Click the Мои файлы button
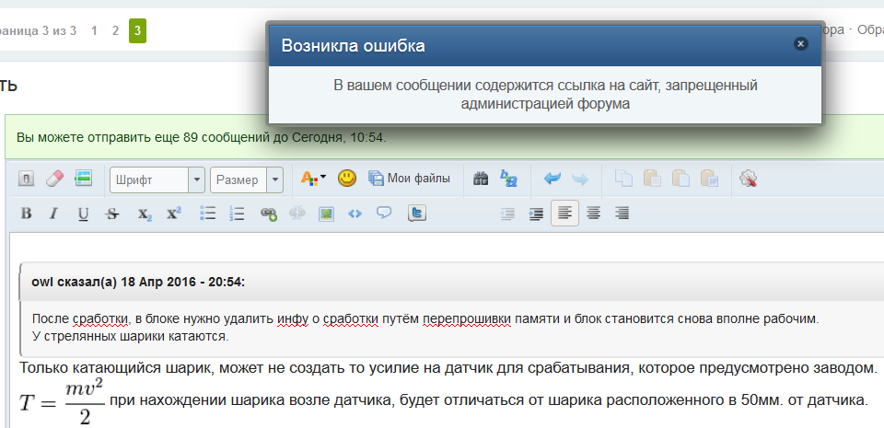The image size is (884, 428). [410, 179]
